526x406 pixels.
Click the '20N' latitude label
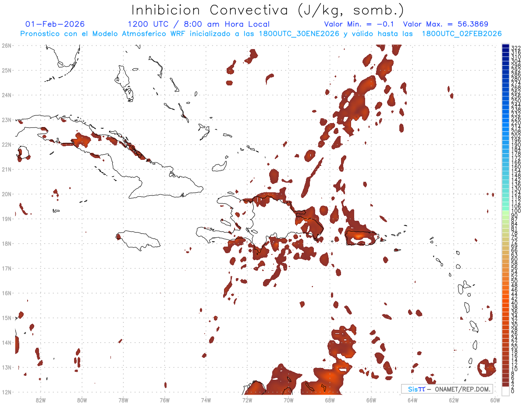6,194
